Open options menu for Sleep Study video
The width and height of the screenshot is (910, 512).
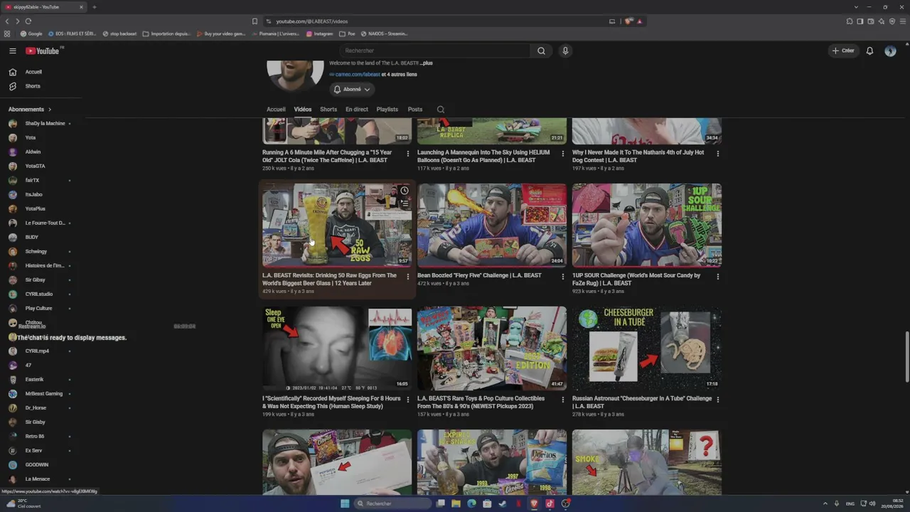point(408,400)
